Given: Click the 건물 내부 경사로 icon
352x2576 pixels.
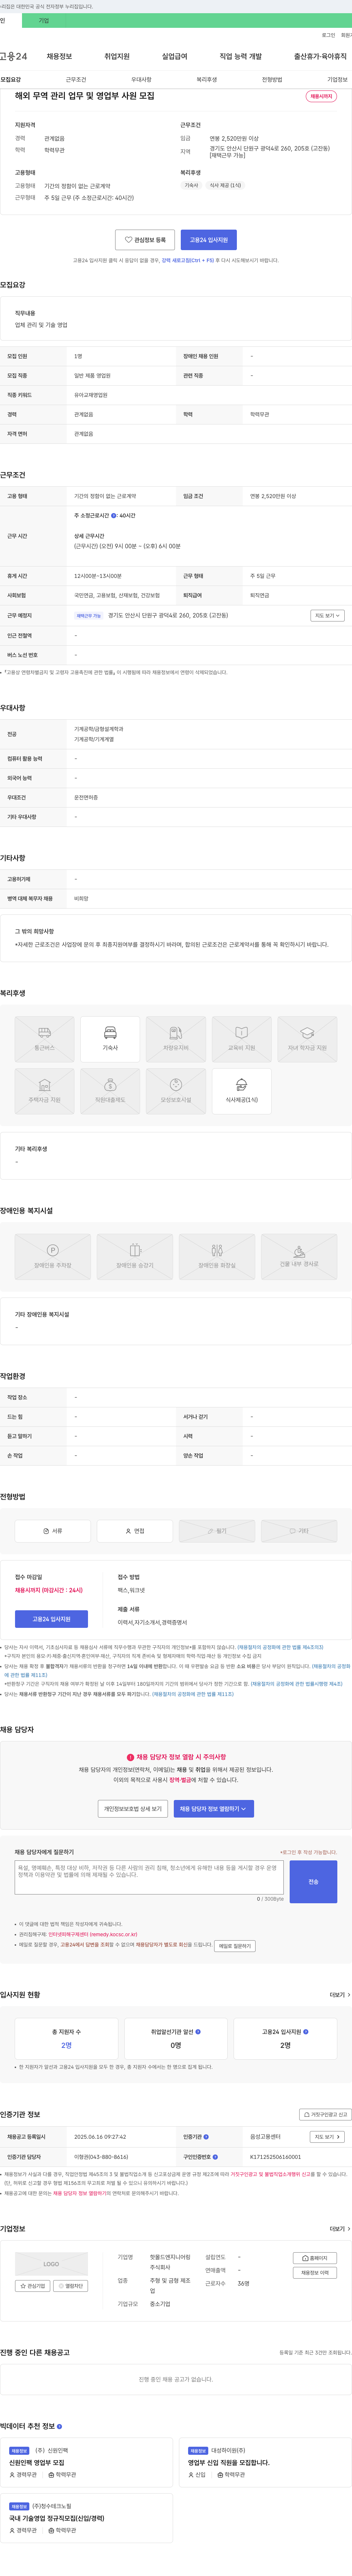Looking at the screenshot, I should pyautogui.click(x=299, y=1256).
